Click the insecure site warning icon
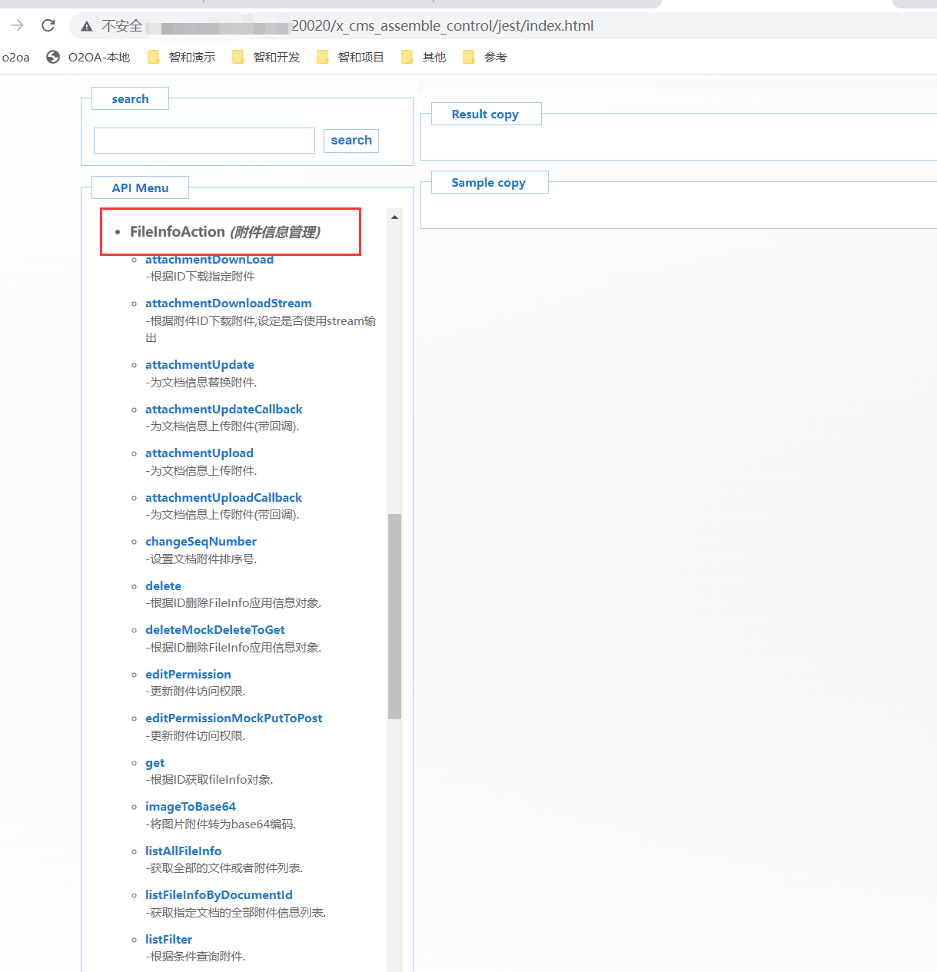The width and height of the screenshot is (937, 972). tap(87, 26)
